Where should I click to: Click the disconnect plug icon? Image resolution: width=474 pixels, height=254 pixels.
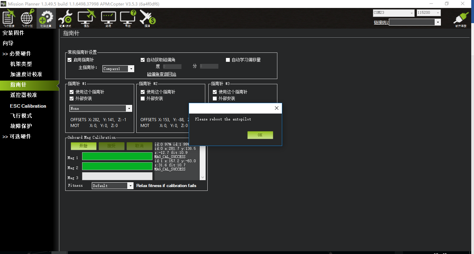(461, 18)
